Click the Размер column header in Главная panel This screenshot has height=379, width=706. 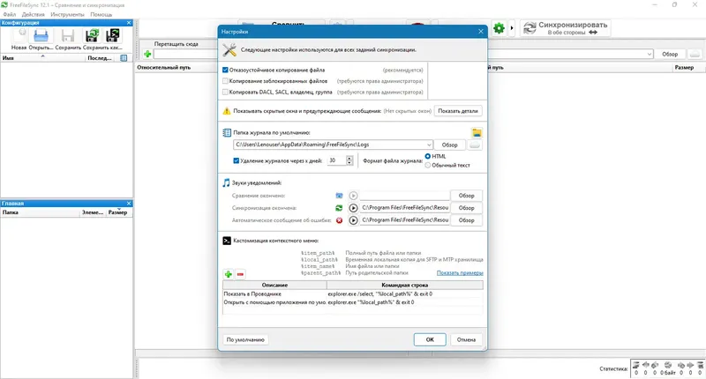pyautogui.click(x=118, y=212)
